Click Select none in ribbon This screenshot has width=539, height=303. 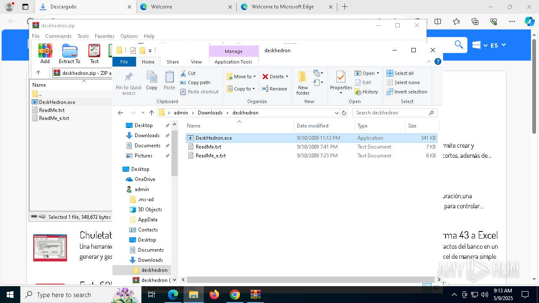403,82
